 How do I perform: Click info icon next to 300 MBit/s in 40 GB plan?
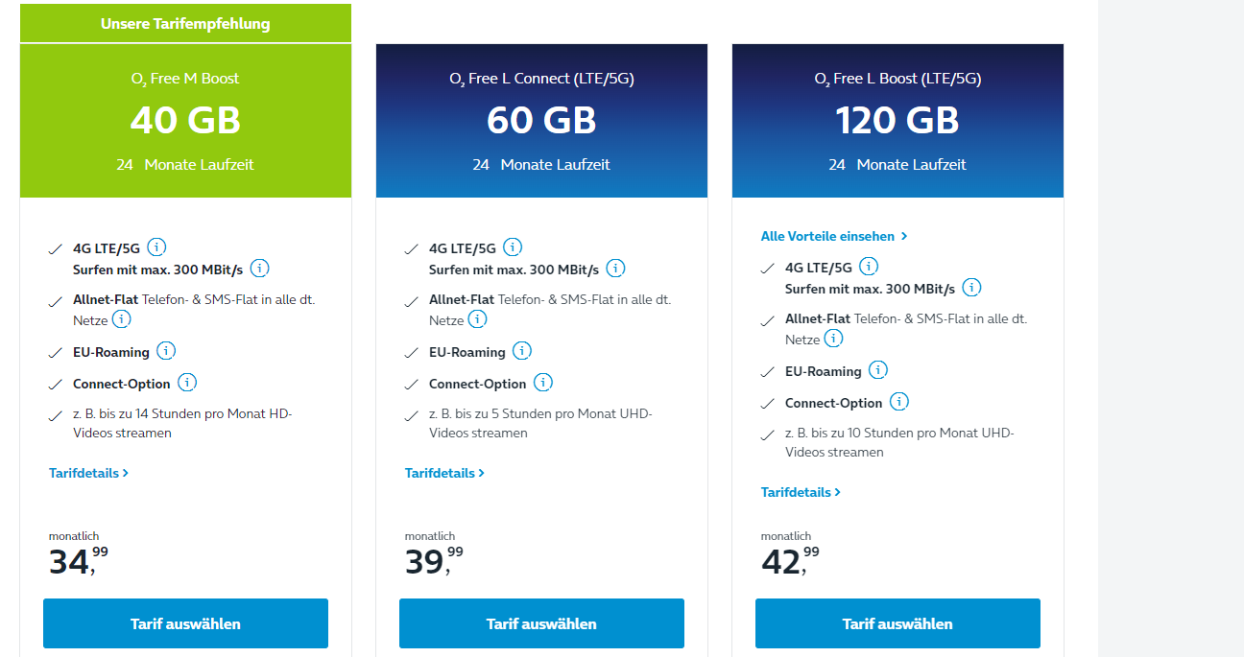[x=259, y=269]
